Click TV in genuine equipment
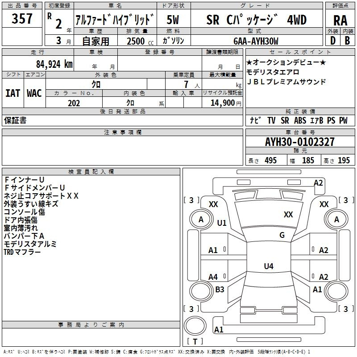This screenshot has width=357, height=357. pyautogui.click(x=271, y=120)
